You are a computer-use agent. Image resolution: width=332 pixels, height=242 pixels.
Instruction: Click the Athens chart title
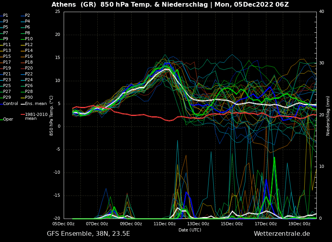(170, 5)
